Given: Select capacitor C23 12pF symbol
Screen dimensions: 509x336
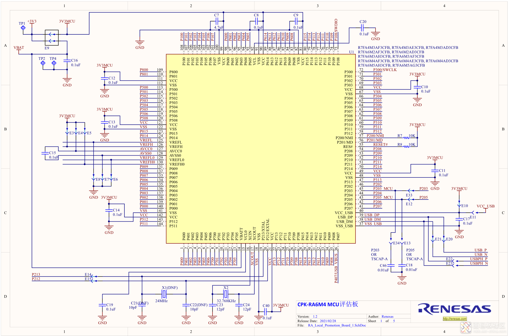Looking at the screenshot, I should coord(212,305).
